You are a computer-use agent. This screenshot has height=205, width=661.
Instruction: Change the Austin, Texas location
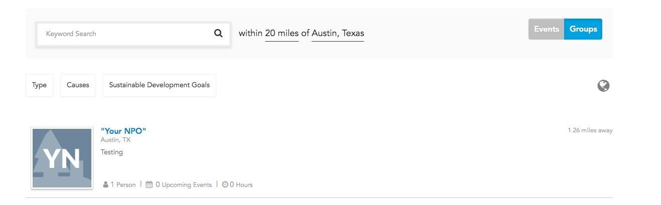pyautogui.click(x=338, y=34)
